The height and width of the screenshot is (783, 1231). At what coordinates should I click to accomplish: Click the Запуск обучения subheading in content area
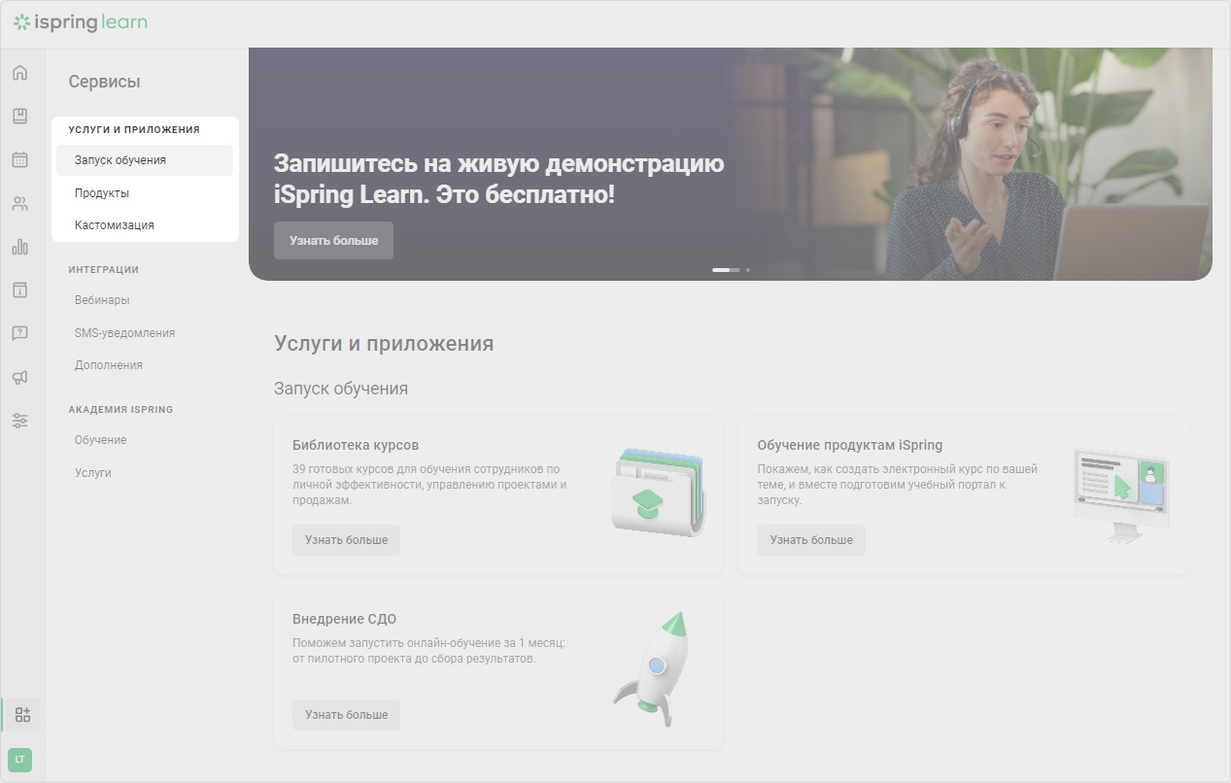pos(341,389)
